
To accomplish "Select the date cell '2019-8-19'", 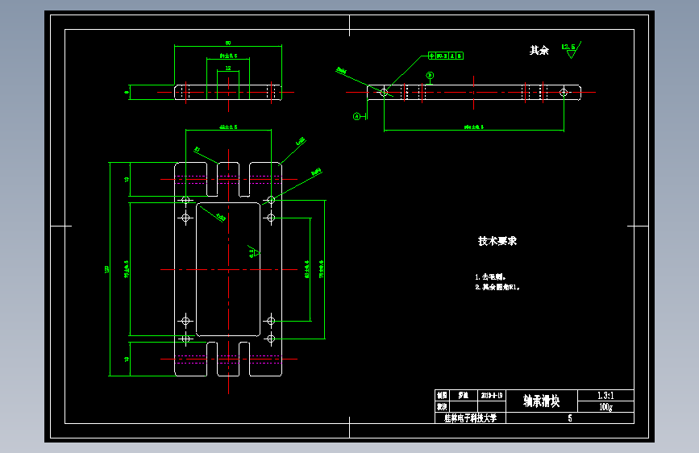I will 492,396.
